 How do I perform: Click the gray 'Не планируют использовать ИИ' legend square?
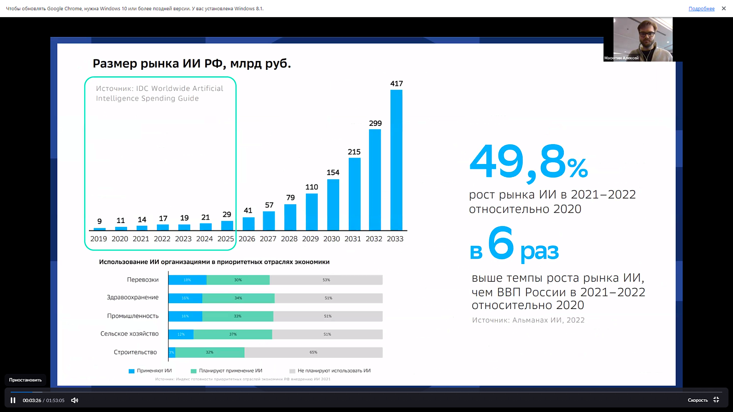pos(292,371)
